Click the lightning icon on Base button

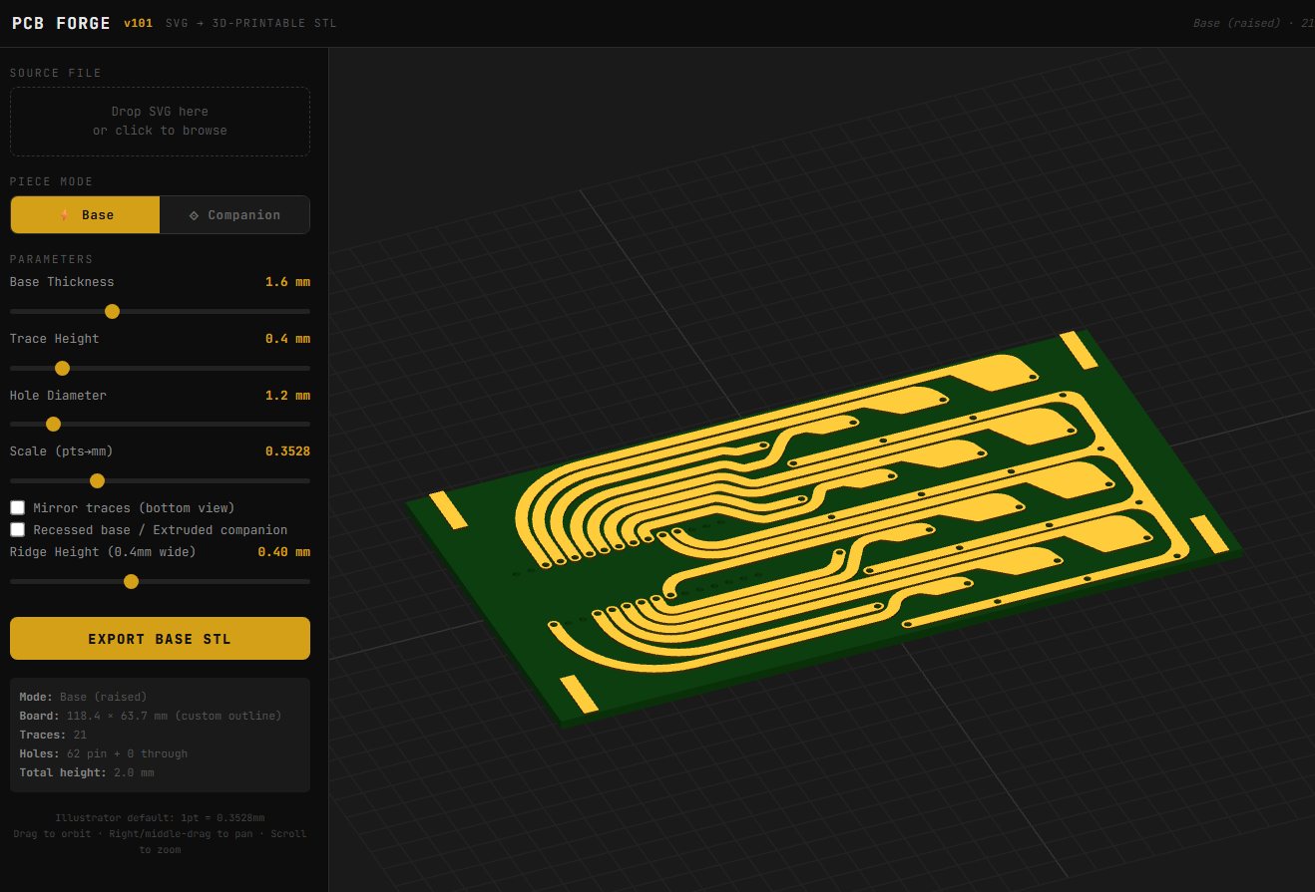click(x=64, y=215)
